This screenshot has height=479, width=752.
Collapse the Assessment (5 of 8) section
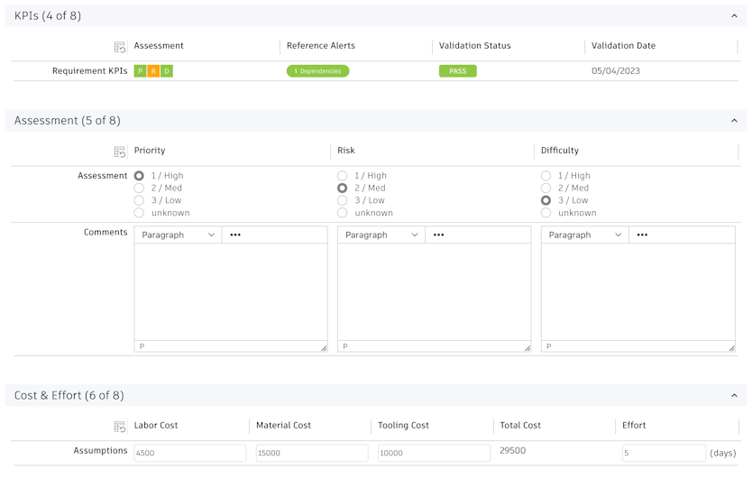pos(734,121)
